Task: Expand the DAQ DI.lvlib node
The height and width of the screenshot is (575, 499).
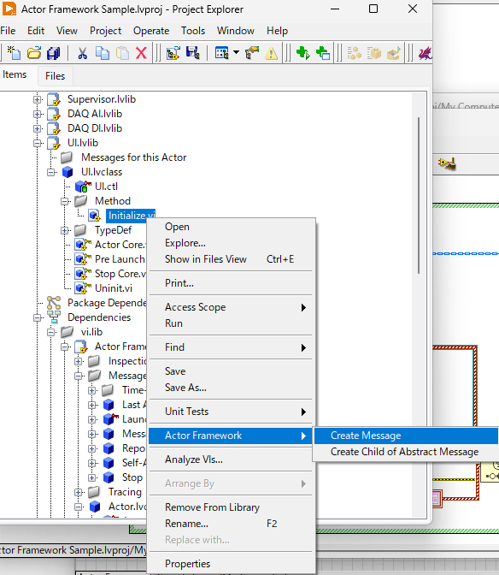Action: click(38, 128)
